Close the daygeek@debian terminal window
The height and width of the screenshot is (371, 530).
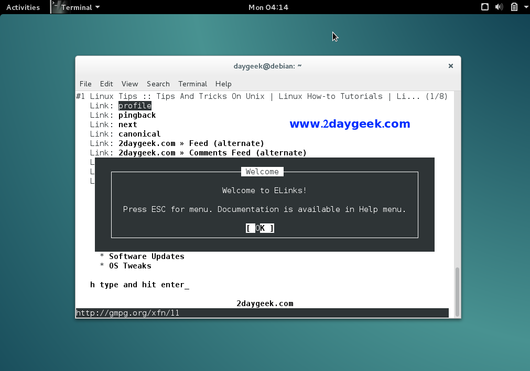click(450, 66)
